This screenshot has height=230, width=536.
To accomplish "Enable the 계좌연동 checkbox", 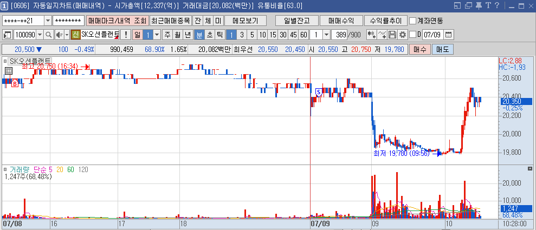I will click(412, 21).
